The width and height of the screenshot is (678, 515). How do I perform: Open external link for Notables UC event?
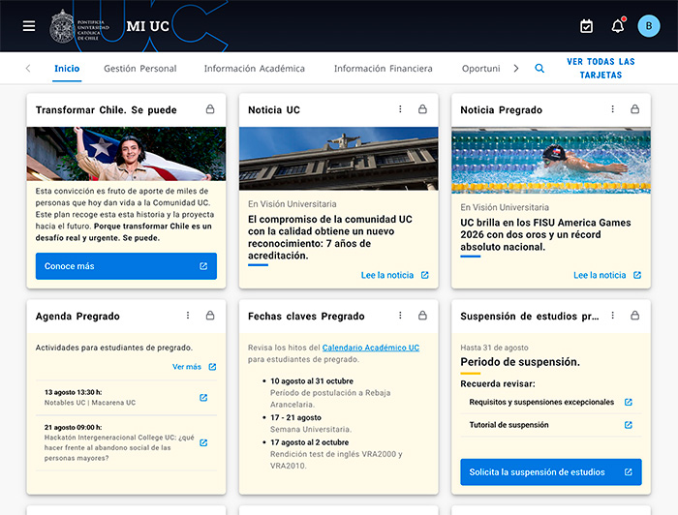coord(203,398)
